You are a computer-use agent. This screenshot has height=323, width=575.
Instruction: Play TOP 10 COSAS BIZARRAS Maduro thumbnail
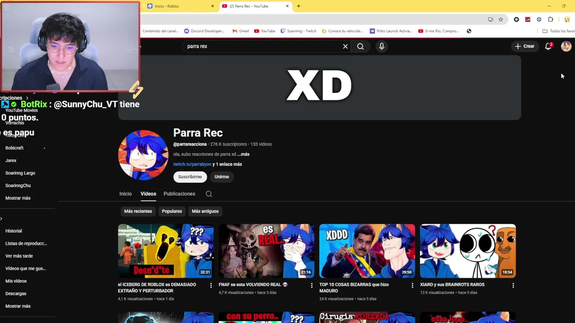pos(367,251)
